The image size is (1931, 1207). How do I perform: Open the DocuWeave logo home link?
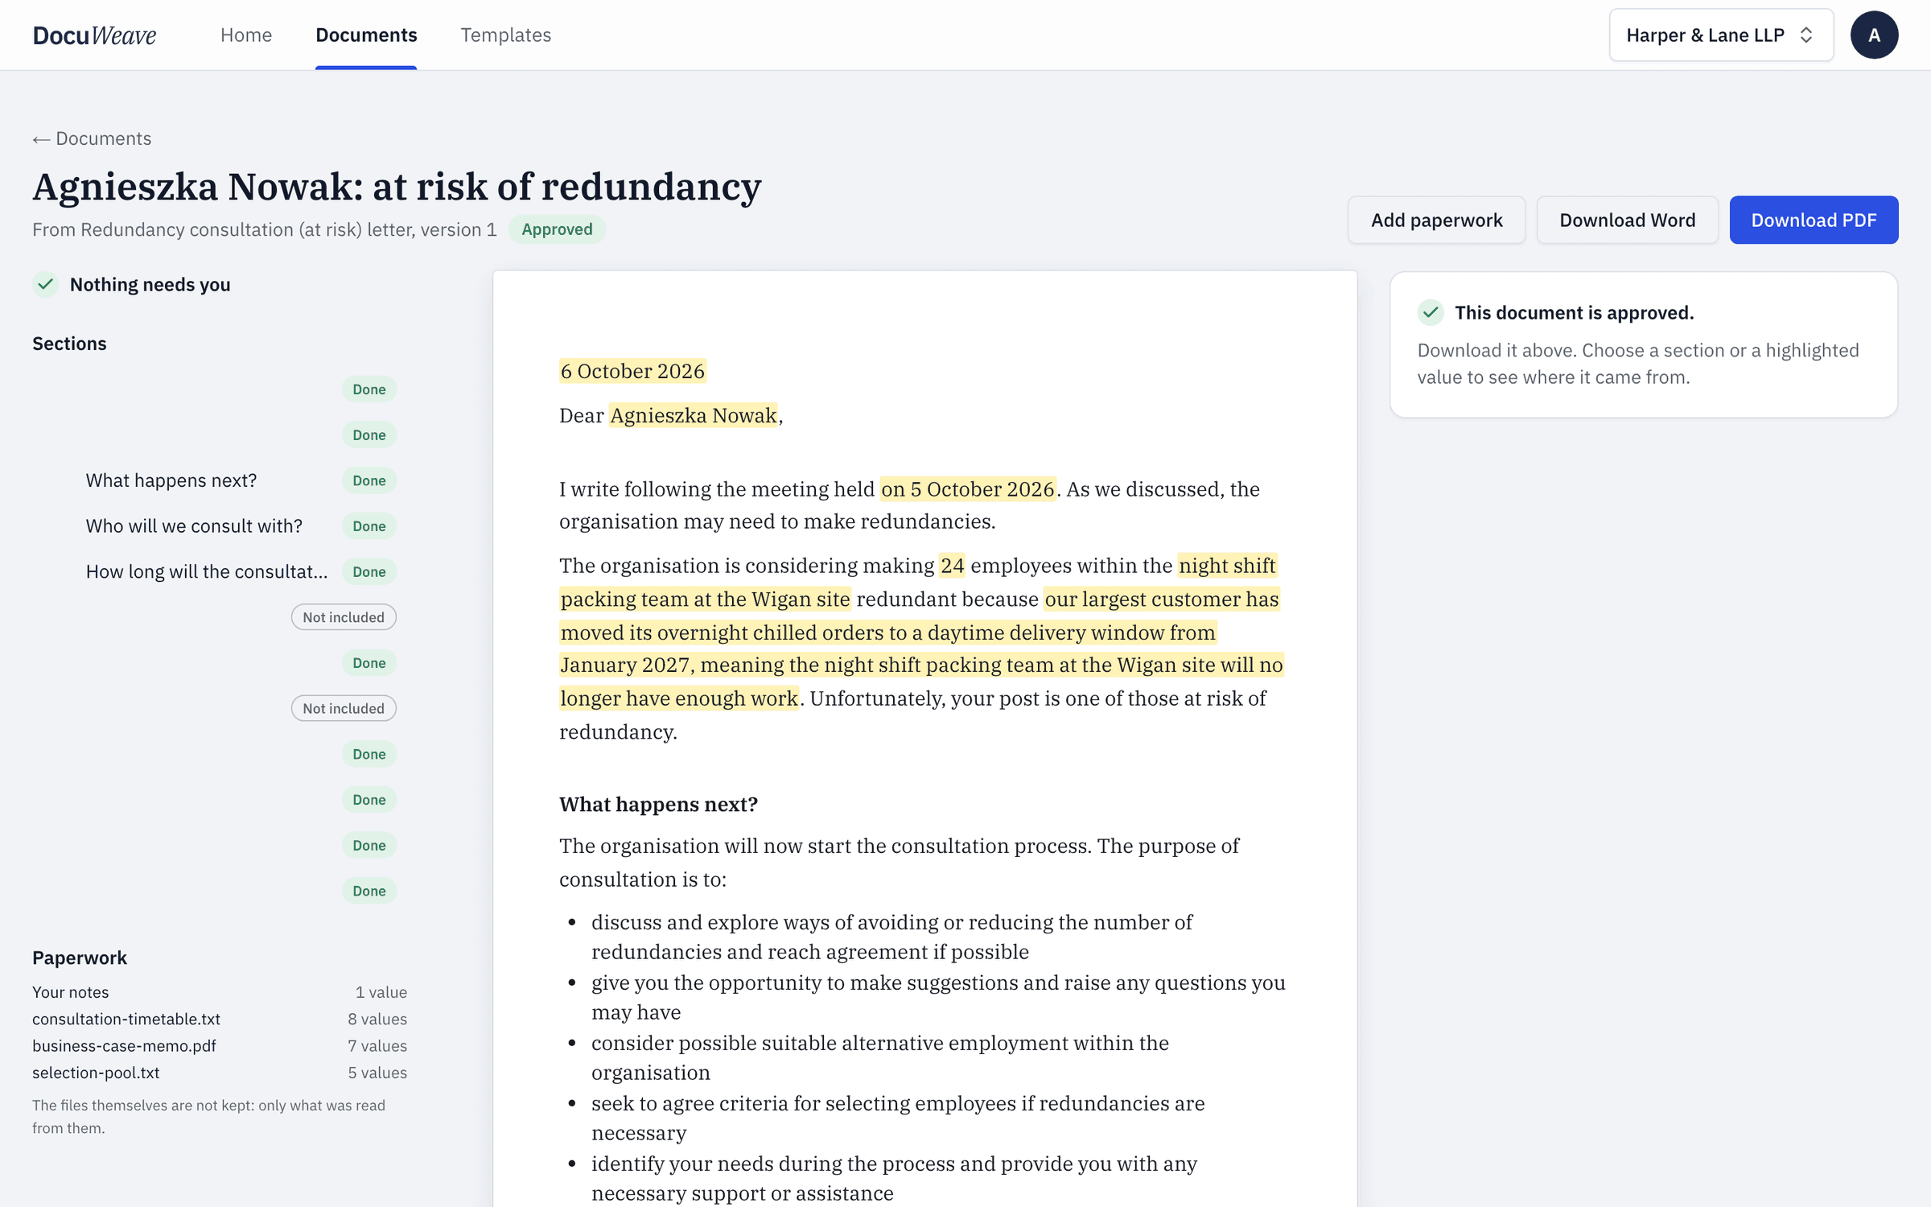tap(94, 35)
